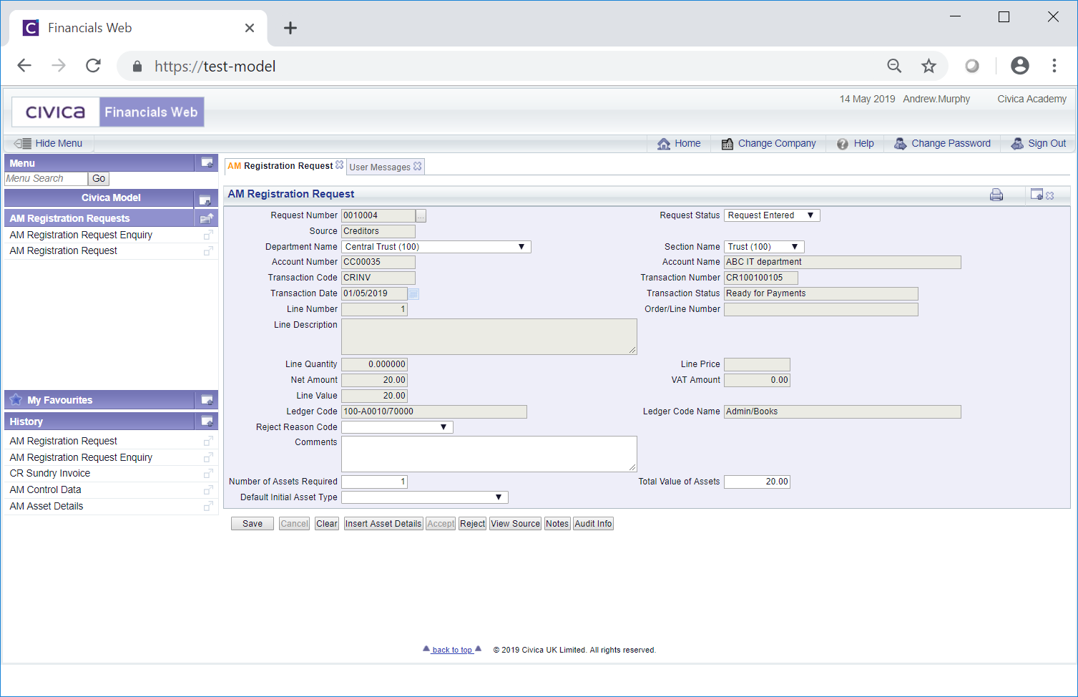Open the Chrome three-dot menu

[1054, 66]
